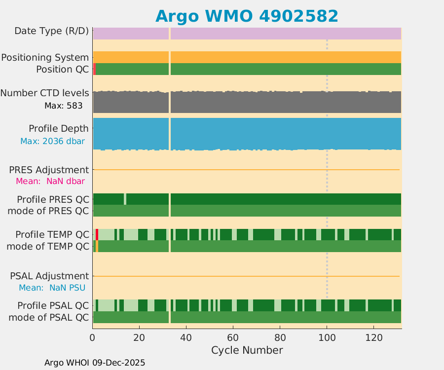Image resolution: width=444 pixels, height=370 pixels.
Task: Select the gray Number CTD levels bar
Action: [247, 103]
